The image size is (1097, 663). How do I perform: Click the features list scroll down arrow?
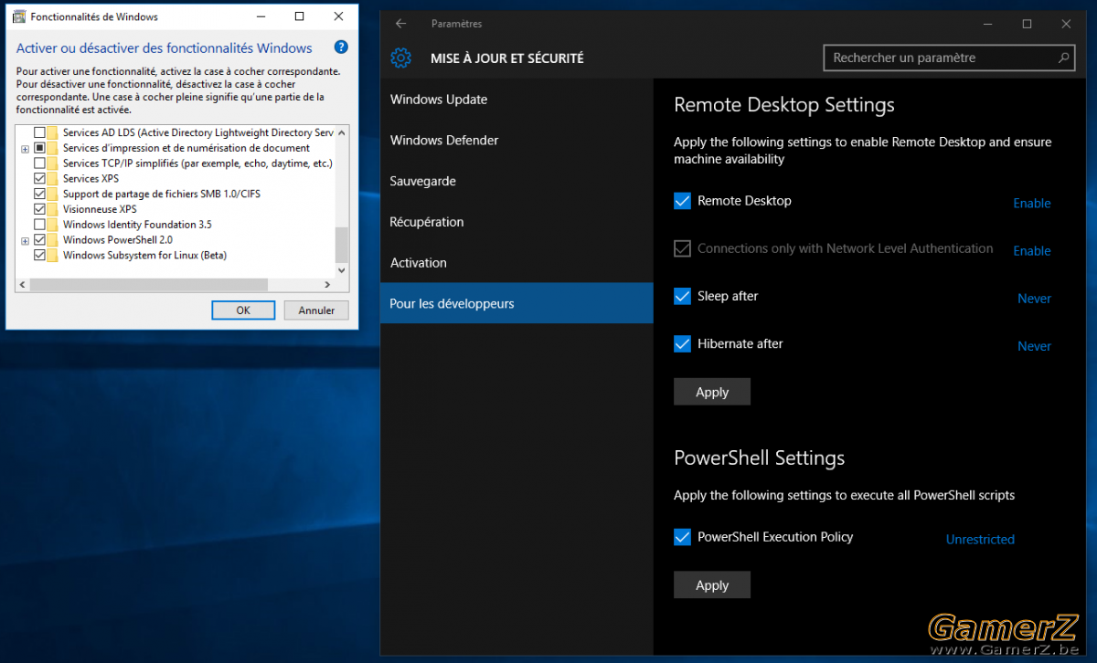click(342, 271)
